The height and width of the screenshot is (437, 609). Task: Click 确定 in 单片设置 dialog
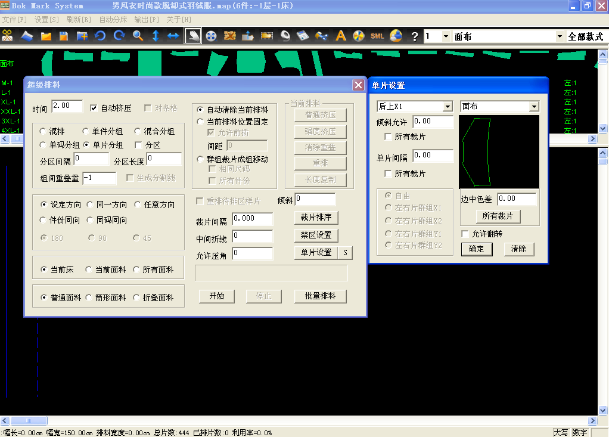[477, 249]
